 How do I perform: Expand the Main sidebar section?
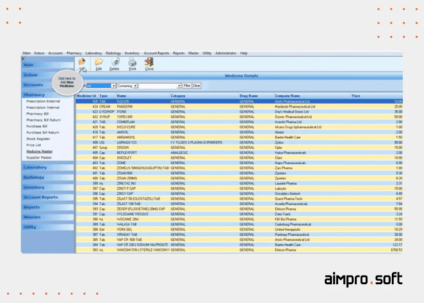tap(47, 65)
